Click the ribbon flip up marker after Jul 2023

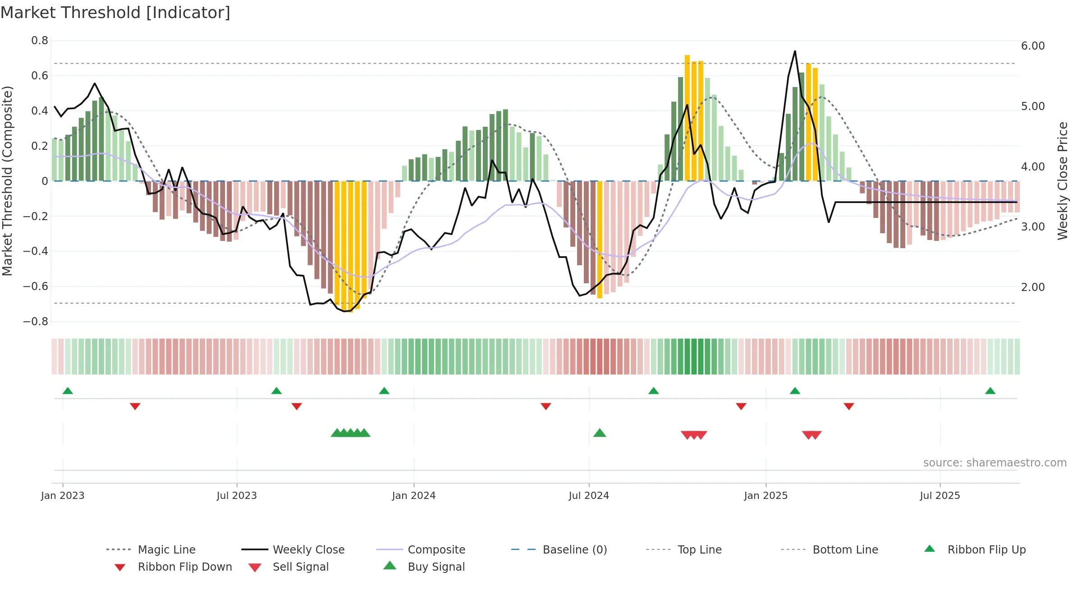276,391
